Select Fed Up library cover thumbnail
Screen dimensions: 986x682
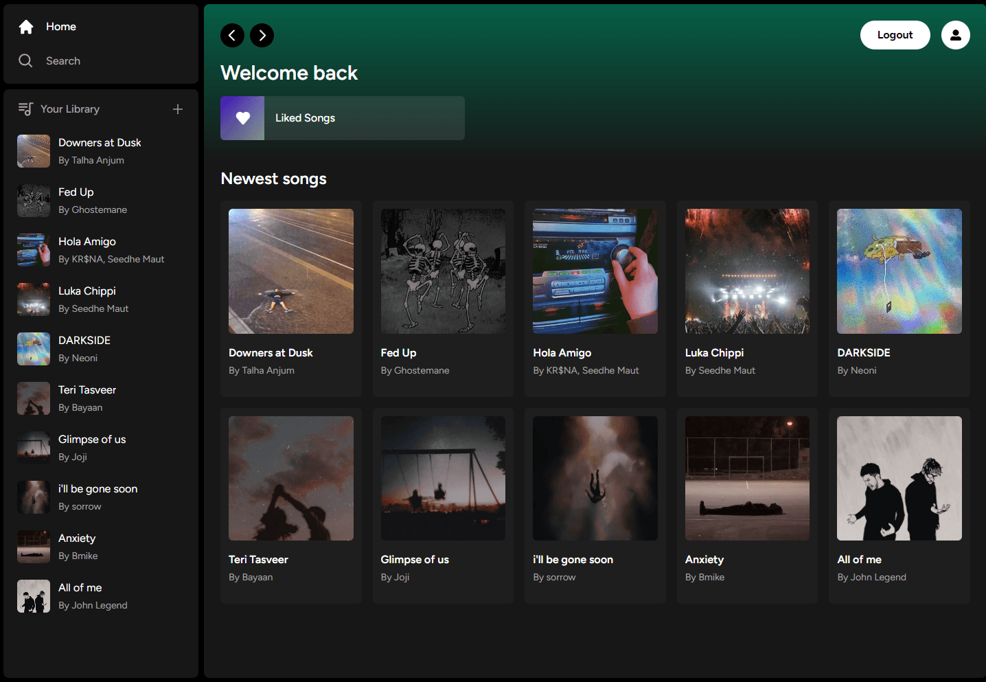[x=34, y=201]
